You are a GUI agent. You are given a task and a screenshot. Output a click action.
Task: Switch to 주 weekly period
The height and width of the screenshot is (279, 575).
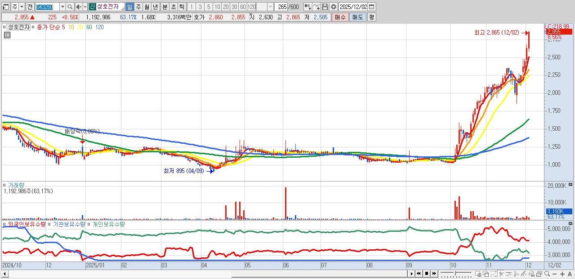pyautogui.click(x=138, y=7)
